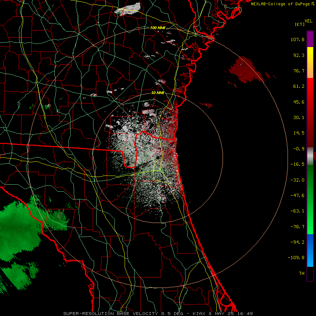Click the 14.5 velocity scale value
The image size is (316, 316).
click(299, 133)
